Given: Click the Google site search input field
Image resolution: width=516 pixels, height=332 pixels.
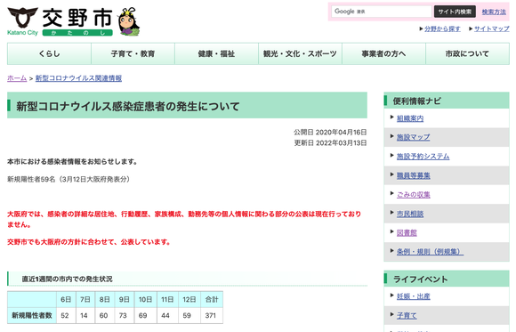Looking at the screenshot, I should (382, 12).
